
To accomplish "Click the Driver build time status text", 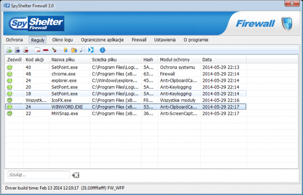I will pos(65,188).
